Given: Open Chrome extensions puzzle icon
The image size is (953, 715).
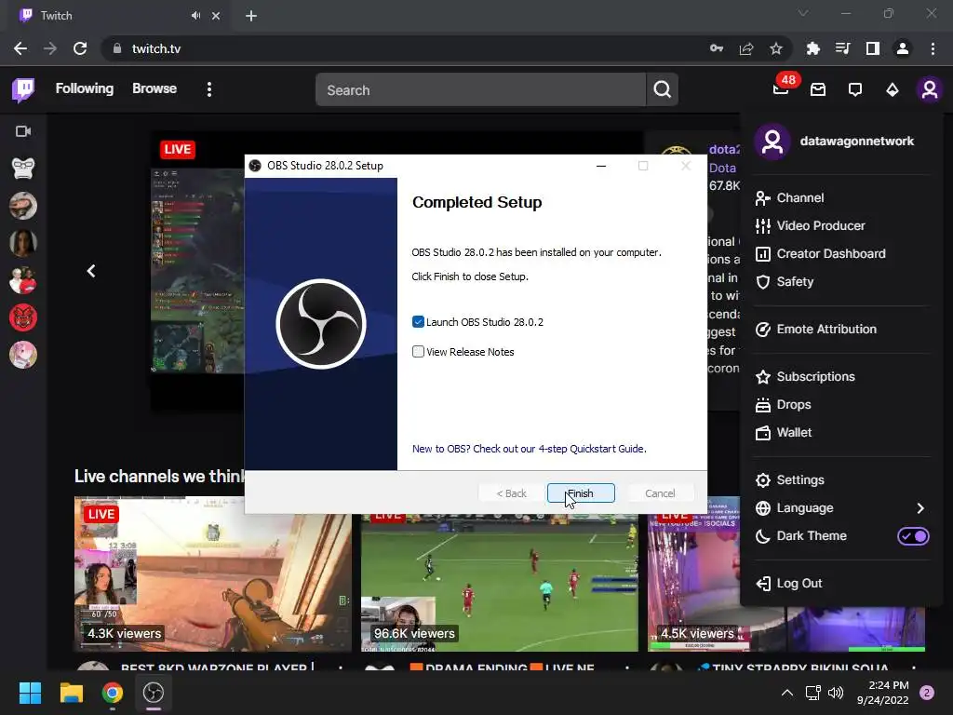Looking at the screenshot, I should 813,48.
